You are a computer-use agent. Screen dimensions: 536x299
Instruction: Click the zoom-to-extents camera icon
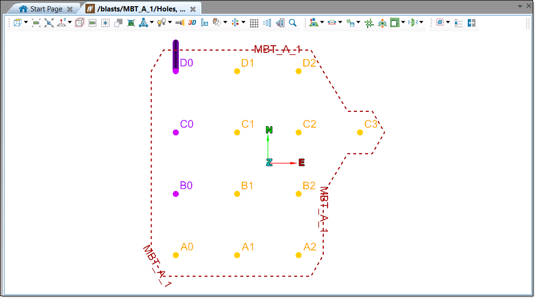pos(36,23)
